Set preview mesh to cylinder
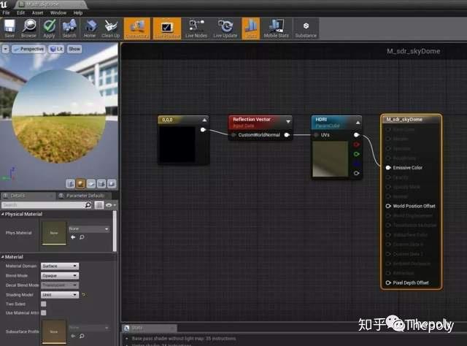467x346 pixels. (71, 183)
